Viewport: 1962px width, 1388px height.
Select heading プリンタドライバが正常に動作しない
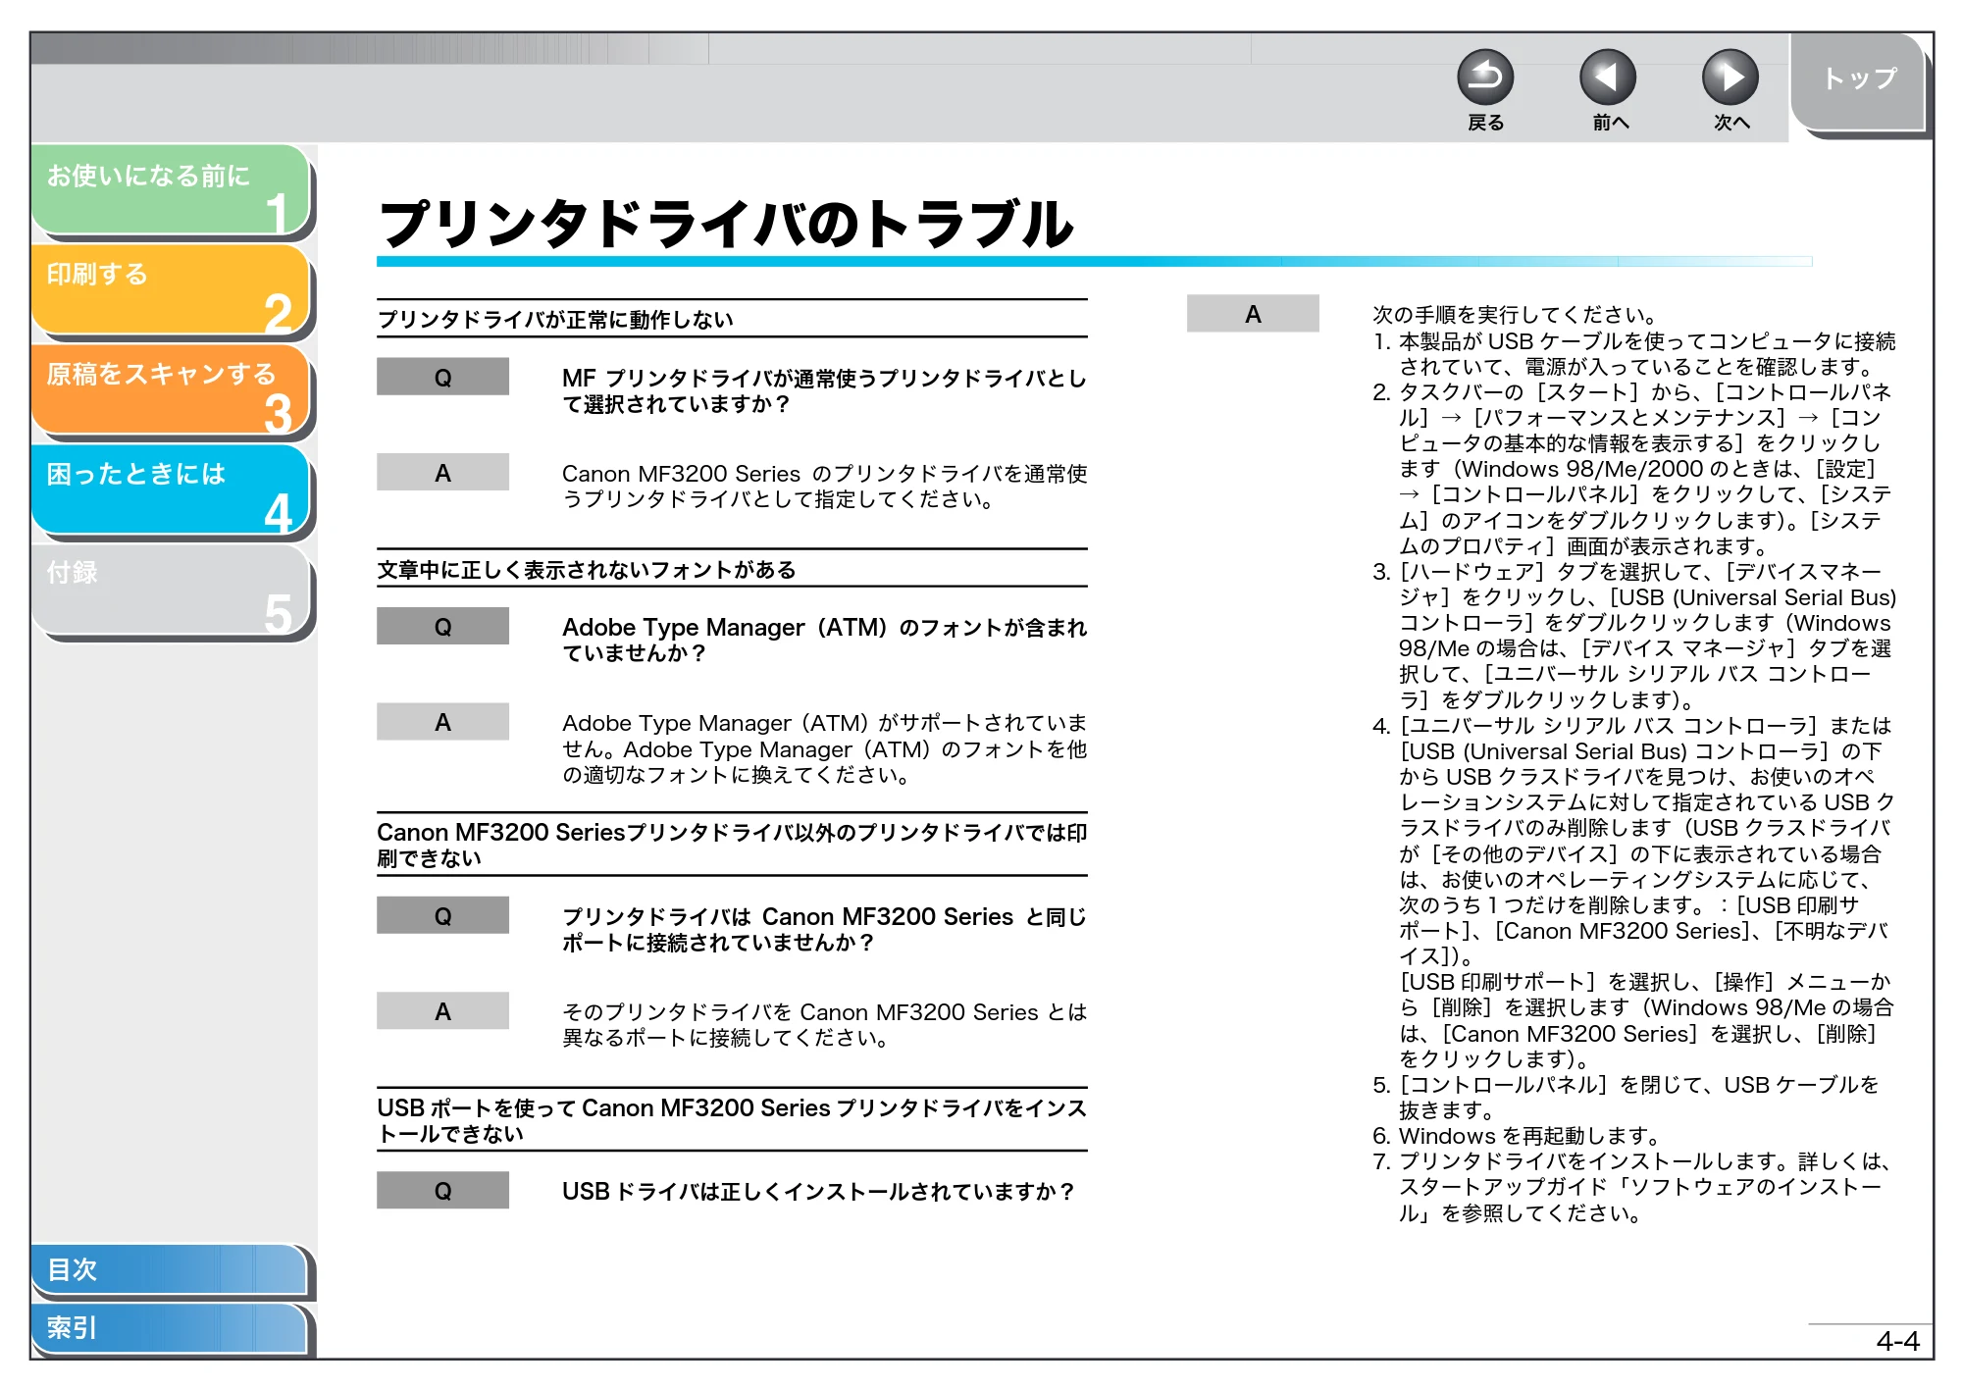pos(555,320)
